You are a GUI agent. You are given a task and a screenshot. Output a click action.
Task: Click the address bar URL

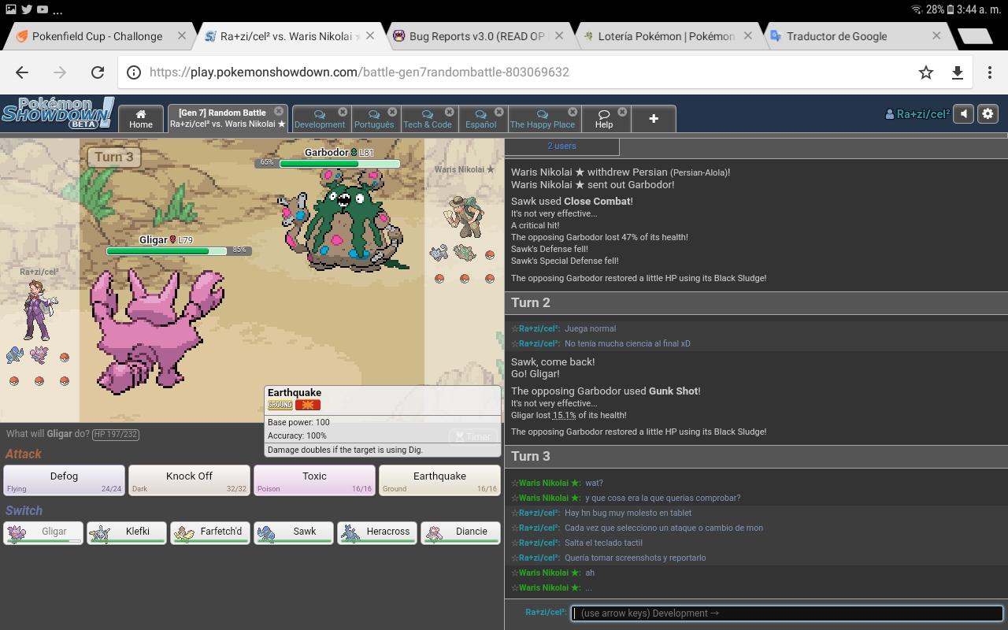358,72
